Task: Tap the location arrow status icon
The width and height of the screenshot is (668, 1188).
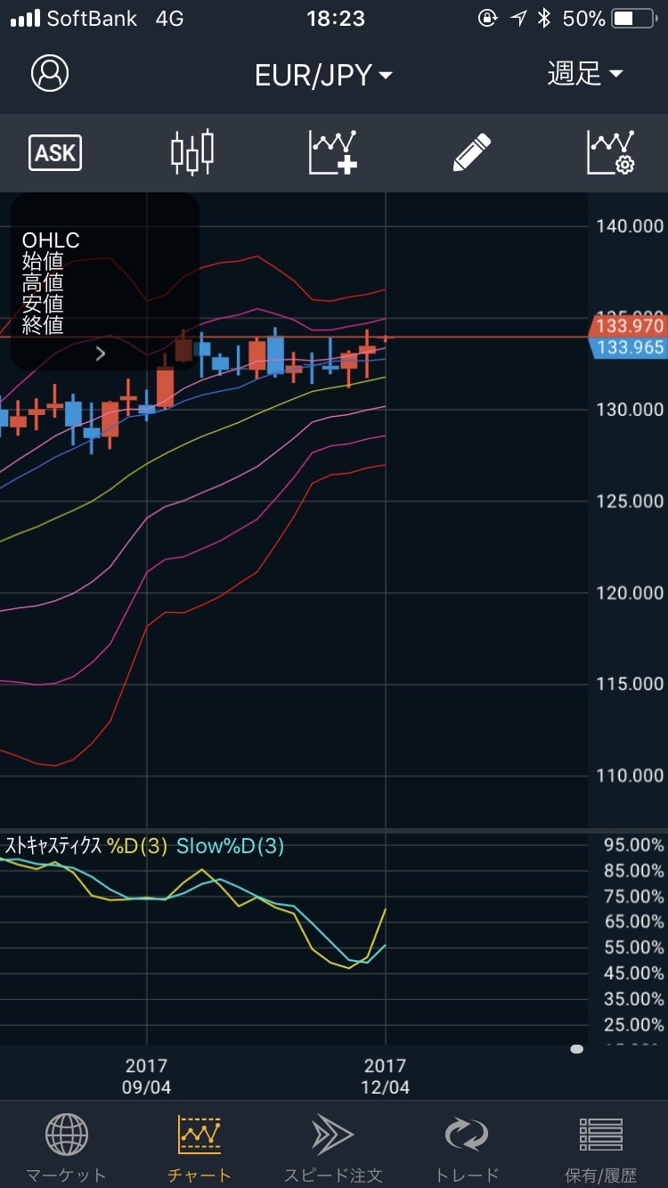Action: coord(518,19)
